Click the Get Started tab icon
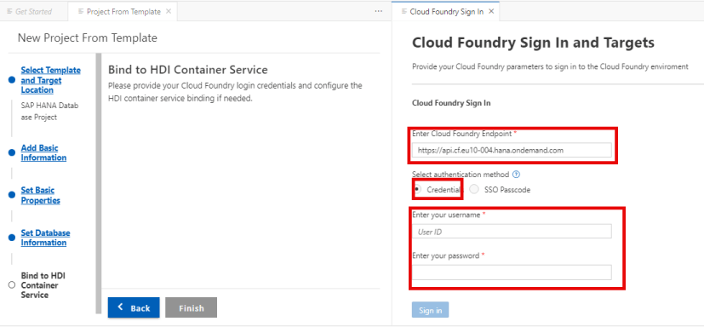 tap(9, 11)
